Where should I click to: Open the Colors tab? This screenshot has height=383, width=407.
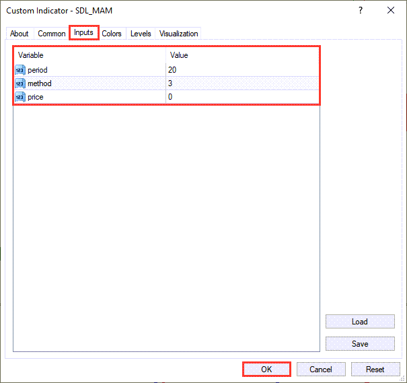pyautogui.click(x=112, y=34)
